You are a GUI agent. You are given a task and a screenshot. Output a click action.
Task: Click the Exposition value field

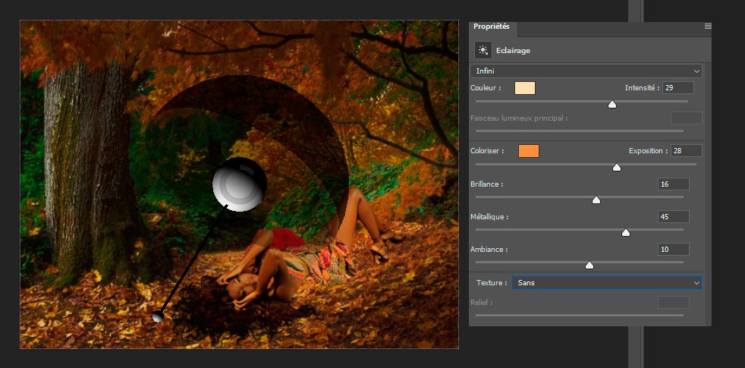pyautogui.click(x=686, y=151)
